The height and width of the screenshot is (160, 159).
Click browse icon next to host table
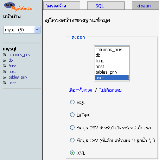pos(5,72)
